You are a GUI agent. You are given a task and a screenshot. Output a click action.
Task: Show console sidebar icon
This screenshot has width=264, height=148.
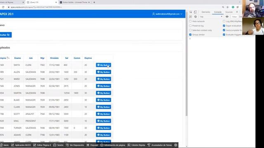[x=191, y=17]
